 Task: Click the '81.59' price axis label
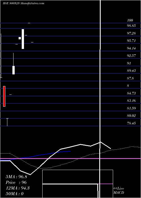pos(131,108)
